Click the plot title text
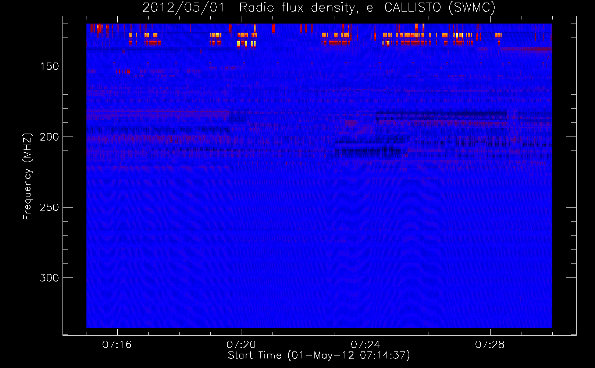The width and height of the screenshot is (595, 368). coord(319,7)
